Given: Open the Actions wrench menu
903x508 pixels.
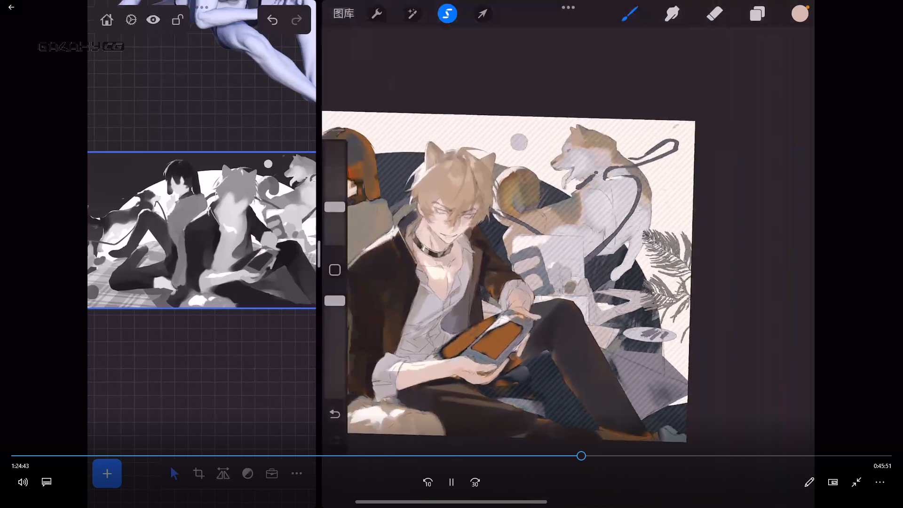Looking at the screenshot, I should coord(377,14).
